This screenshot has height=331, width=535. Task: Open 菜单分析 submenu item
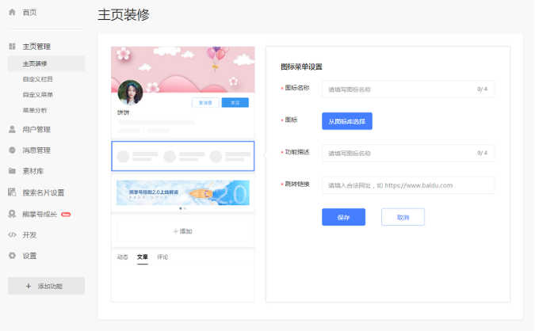point(35,110)
